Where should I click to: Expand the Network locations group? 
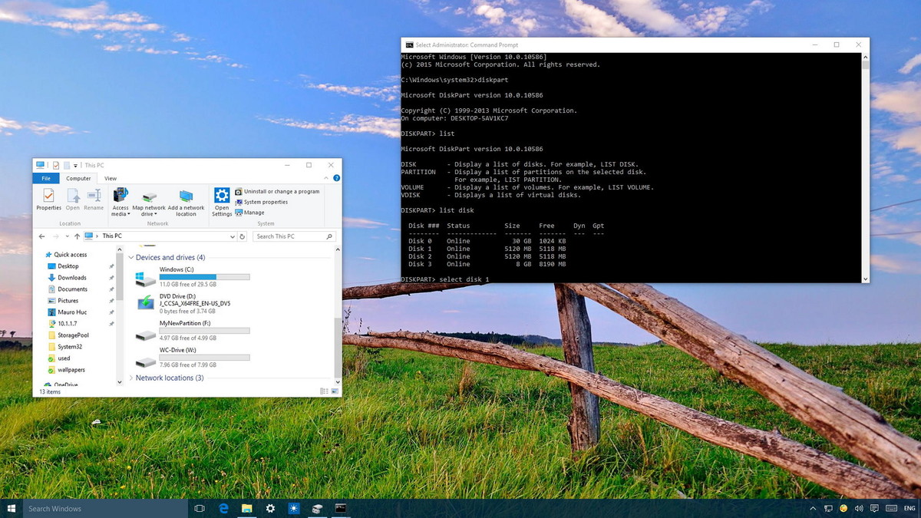pyautogui.click(x=131, y=378)
